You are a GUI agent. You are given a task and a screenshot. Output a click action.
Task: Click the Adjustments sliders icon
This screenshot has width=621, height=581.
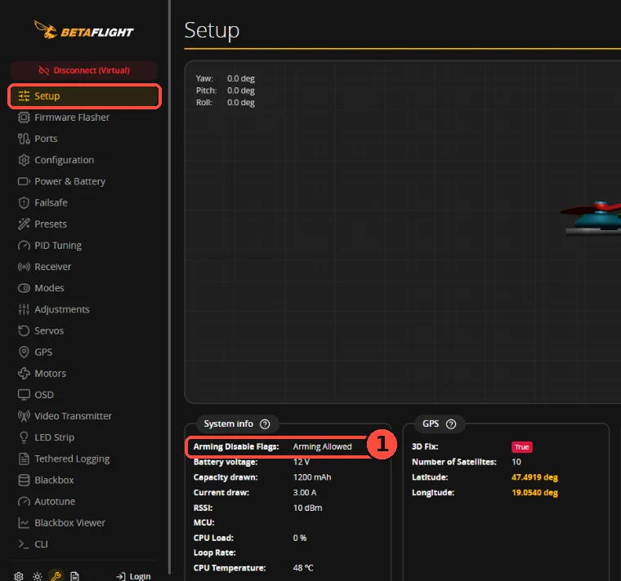(24, 309)
